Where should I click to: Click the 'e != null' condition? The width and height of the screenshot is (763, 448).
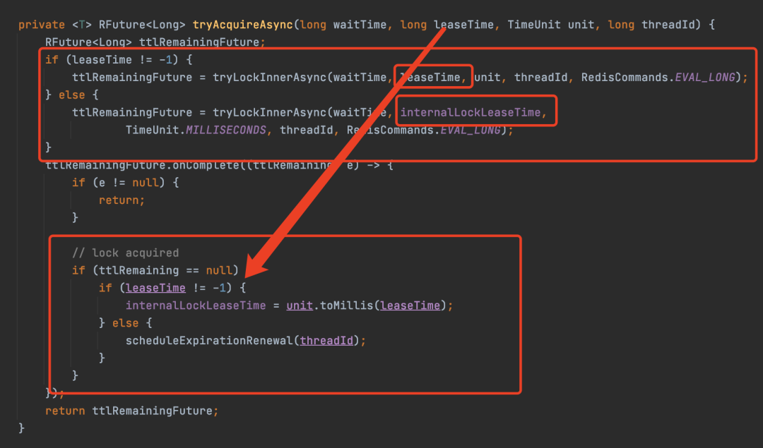coord(129,183)
